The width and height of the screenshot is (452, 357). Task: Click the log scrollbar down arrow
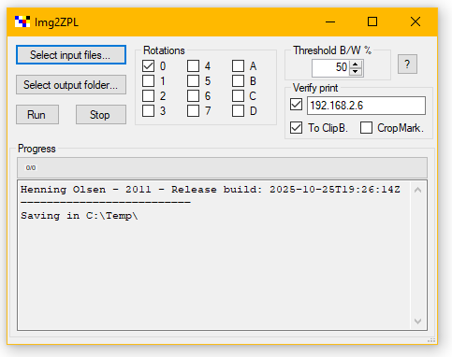[418, 321]
